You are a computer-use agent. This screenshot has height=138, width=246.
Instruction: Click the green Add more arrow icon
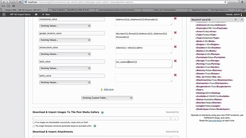point(101,89)
